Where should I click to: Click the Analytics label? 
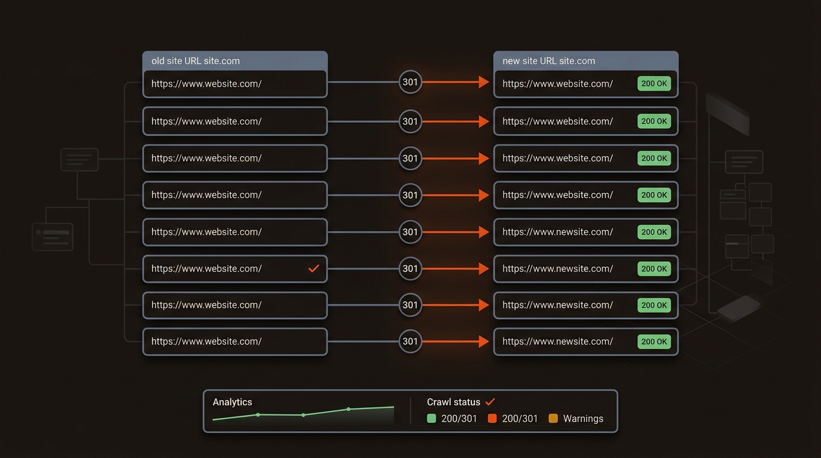(x=233, y=402)
